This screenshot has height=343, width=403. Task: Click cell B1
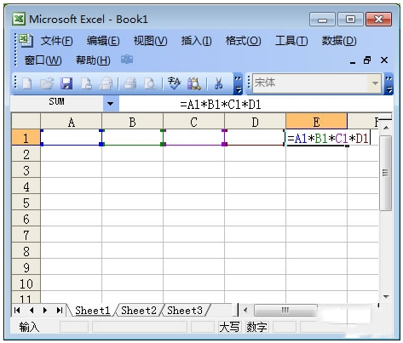tap(132, 138)
